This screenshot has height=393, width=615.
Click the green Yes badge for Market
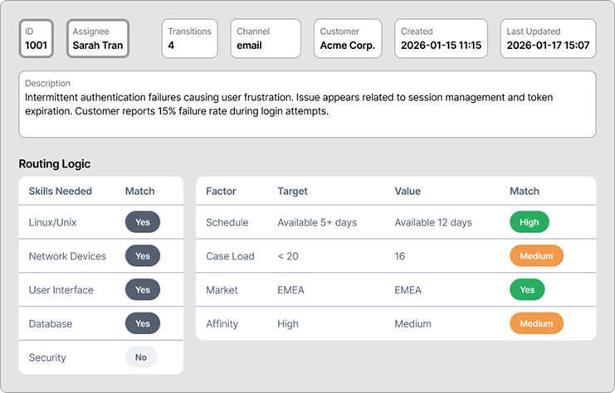click(x=527, y=289)
